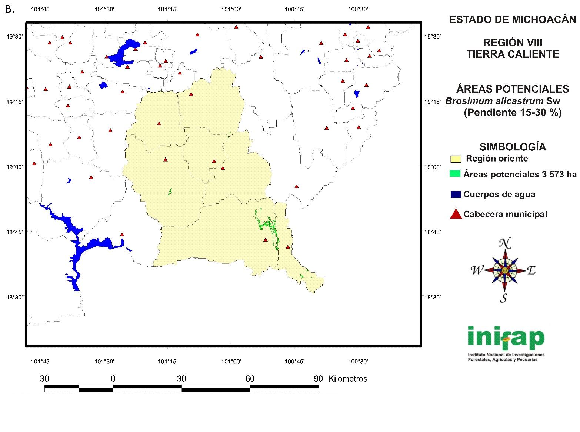This screenshot has height=432, width=580.
Task: Click the compass rose center
Action: pyautogui.click(x=504, y=271)
